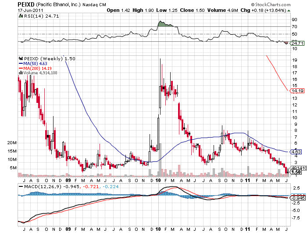Click the 17-Jun-2011 date text
Image resolution: width=307 pixels, height=233 pixels.
coord(30,11)
